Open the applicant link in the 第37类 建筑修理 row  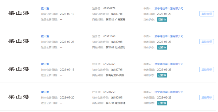(x=169, y=92)
